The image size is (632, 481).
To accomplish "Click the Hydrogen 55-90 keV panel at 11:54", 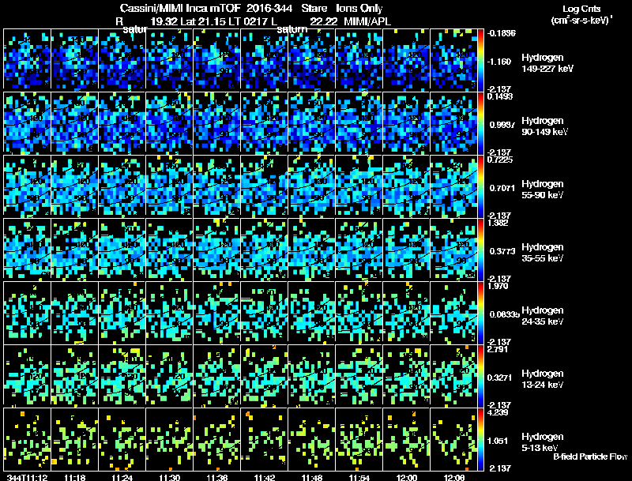I will 359,186.
